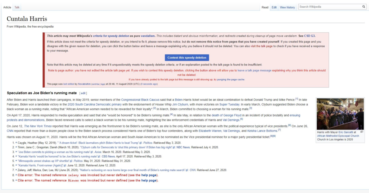The width and height of the screenshot is (369, 193).
Task: Switch to the Article tab
Action: point(7,7)
